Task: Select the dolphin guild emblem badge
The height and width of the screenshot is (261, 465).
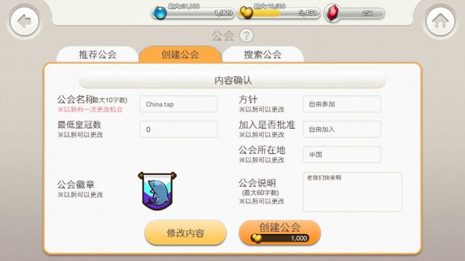Action: [x=157, y=191]
